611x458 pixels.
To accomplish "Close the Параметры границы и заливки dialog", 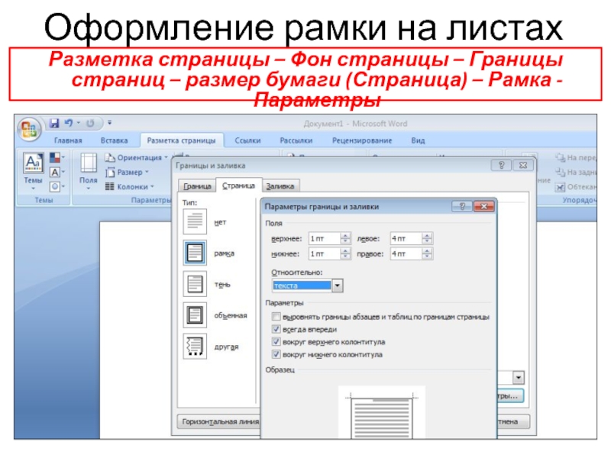I will (x=484, y=206).
